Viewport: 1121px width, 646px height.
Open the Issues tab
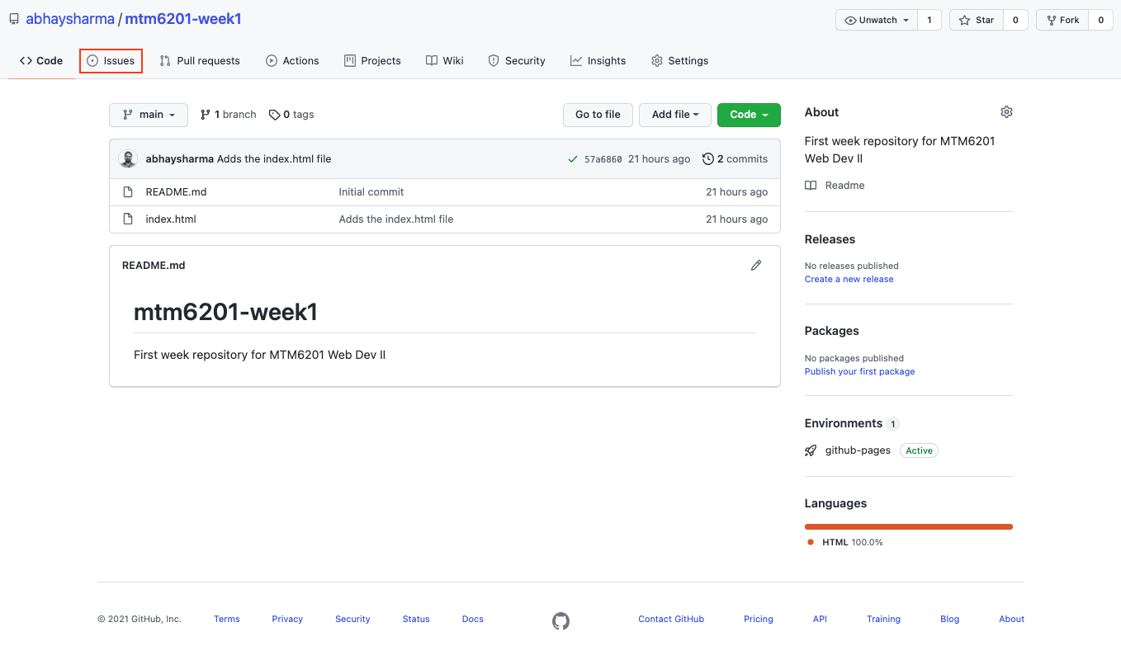(x=111, y=61)
